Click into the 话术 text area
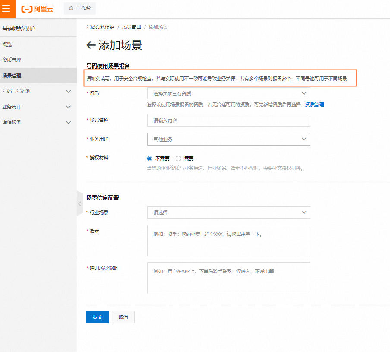This screenshot has width=390, height=352. coord(228,241)
